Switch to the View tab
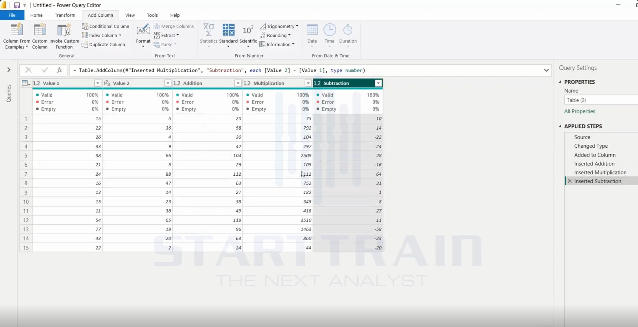This screenshot has width=638, height=327. (x=130, y=15)
